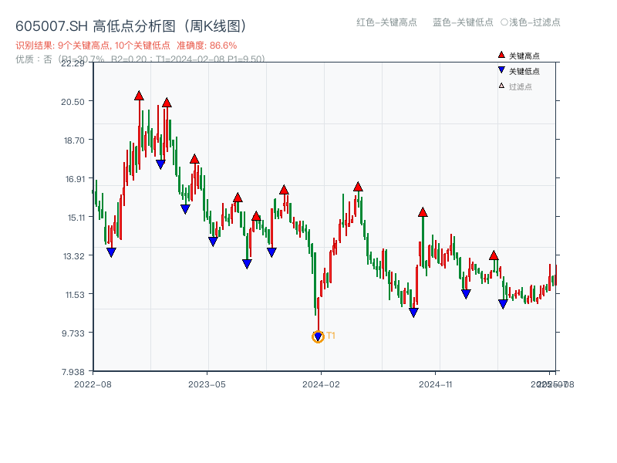Click the red 关键高点 triangle icon in legend
Image resolution: width=617 pixels, height=463 pixels.
point(500,54)
